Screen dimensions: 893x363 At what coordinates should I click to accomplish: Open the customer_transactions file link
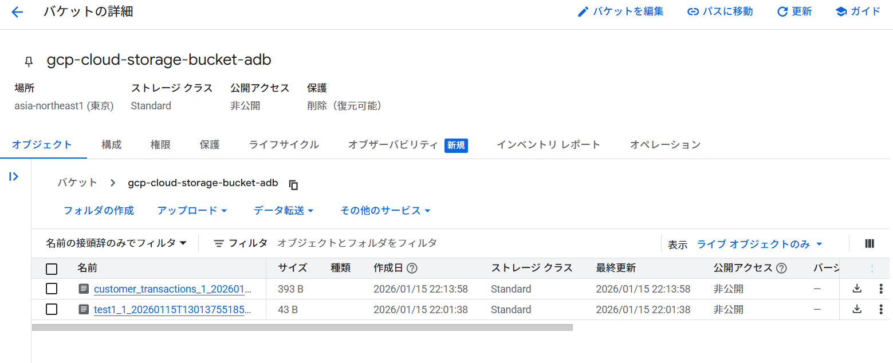[172, 289]
